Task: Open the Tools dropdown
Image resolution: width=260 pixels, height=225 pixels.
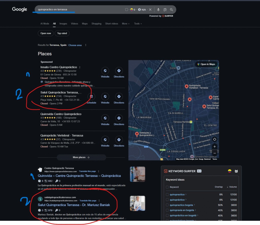Action: tap(138, 24)
